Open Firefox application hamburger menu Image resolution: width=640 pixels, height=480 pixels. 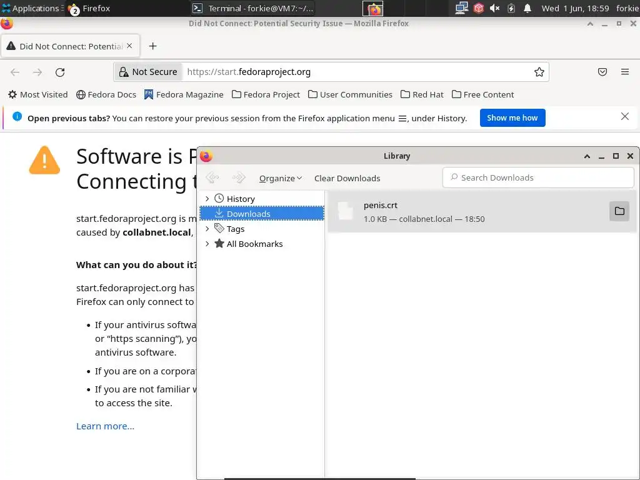pos(625,72)
